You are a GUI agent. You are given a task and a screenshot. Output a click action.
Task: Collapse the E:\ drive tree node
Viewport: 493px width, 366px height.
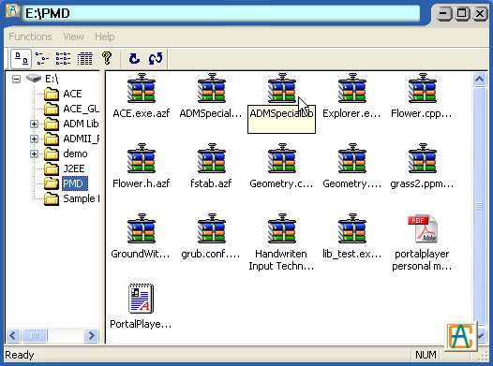(16, 79)
